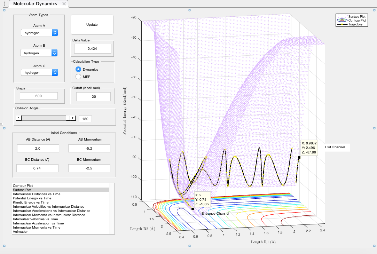
Task: Expand the Atom C element selector
Action: click(x=39, y=72)
